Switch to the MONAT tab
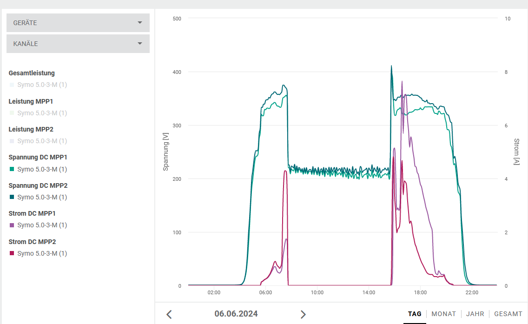The image size is (528, 324). [x=443, y=314]
